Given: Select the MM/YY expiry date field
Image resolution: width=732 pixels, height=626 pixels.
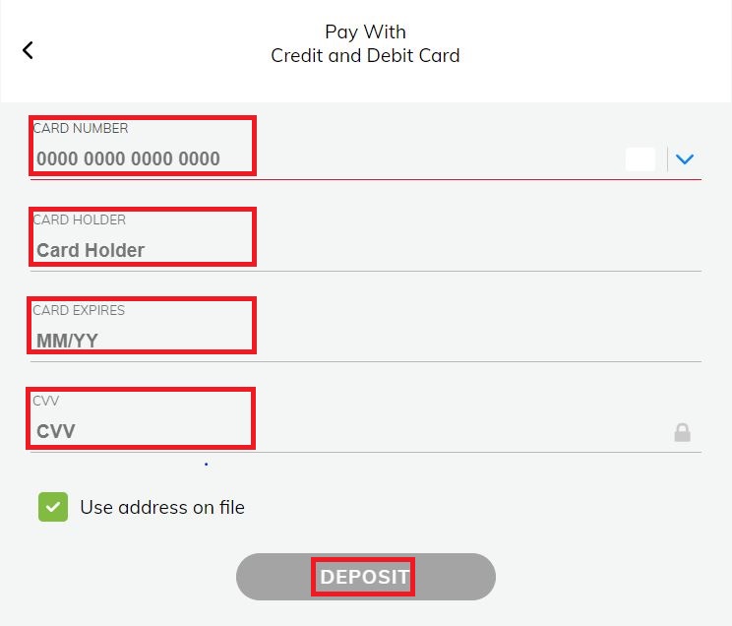Looking at the screenshot, I should coord(67,342).
